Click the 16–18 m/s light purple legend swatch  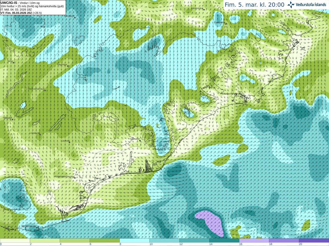254,241
